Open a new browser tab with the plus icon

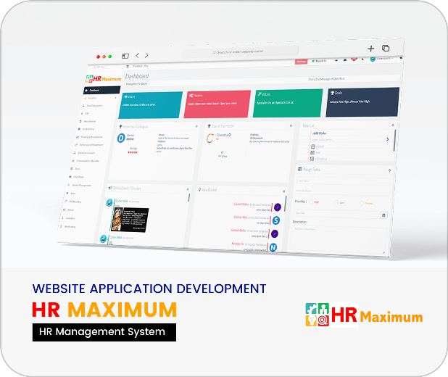coord(371,49)
